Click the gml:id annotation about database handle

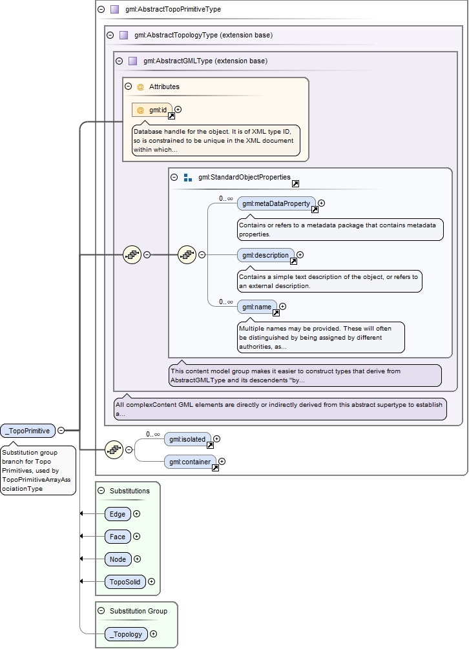[216, 141]
